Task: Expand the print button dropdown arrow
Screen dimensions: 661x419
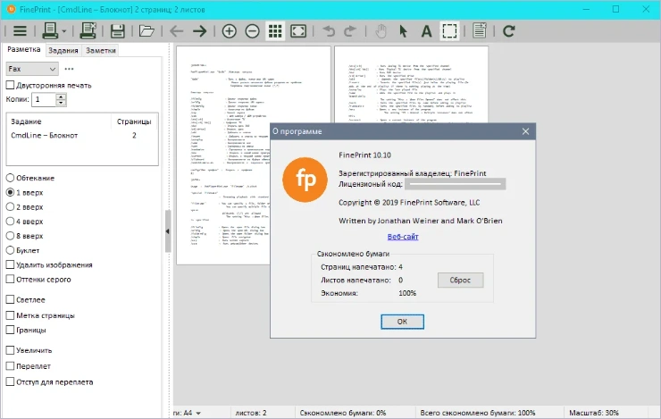Action: click(63, 32)
